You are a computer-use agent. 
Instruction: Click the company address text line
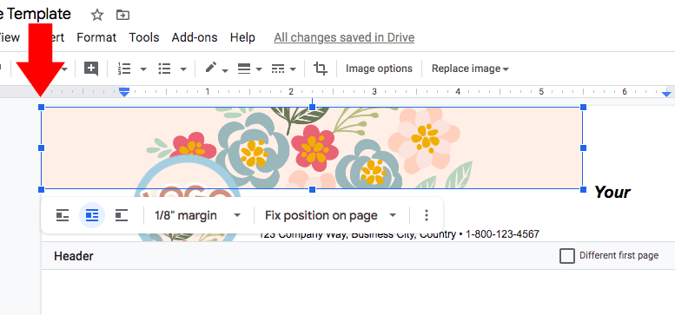399,234
